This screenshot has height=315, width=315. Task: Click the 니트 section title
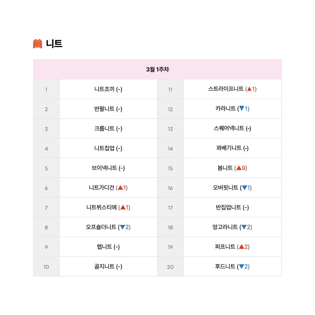54,44
